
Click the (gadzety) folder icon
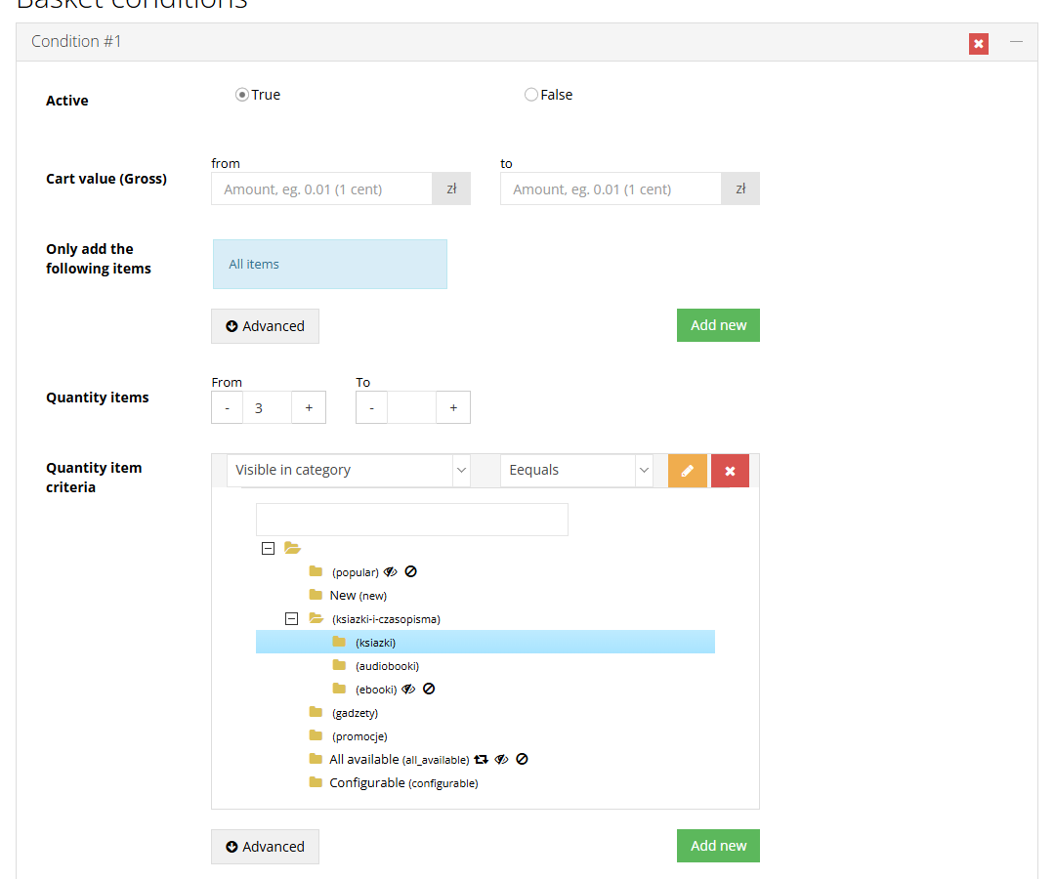(316, 712)
